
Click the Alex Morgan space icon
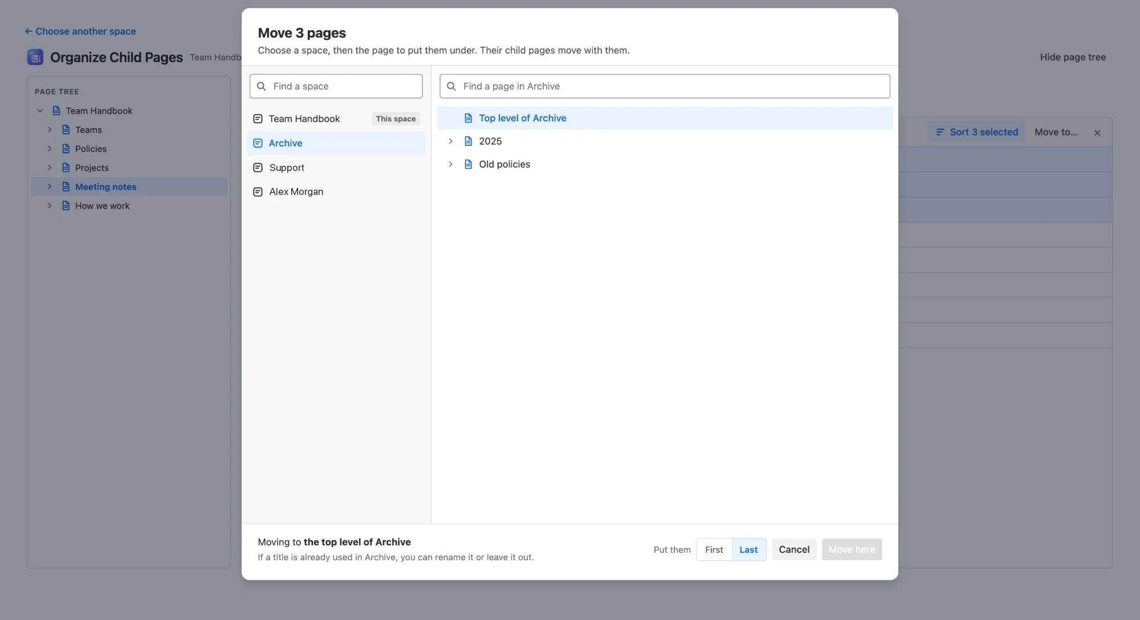258,192
